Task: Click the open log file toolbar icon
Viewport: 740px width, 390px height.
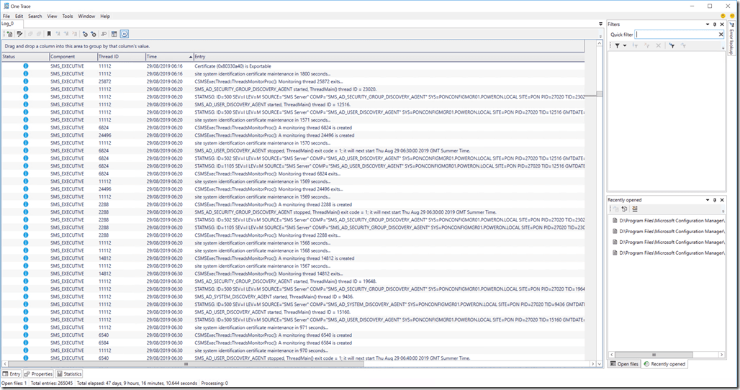Action: (9, 33)
